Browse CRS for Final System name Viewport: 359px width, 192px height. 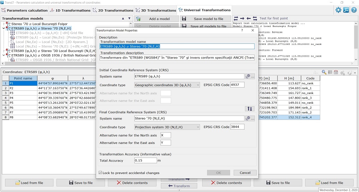coord(250,118)
